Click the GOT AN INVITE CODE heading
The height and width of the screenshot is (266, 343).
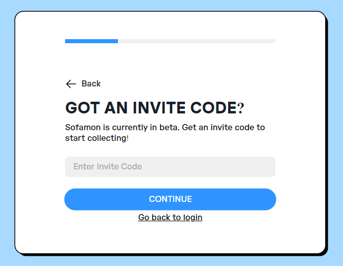(154, 108)
